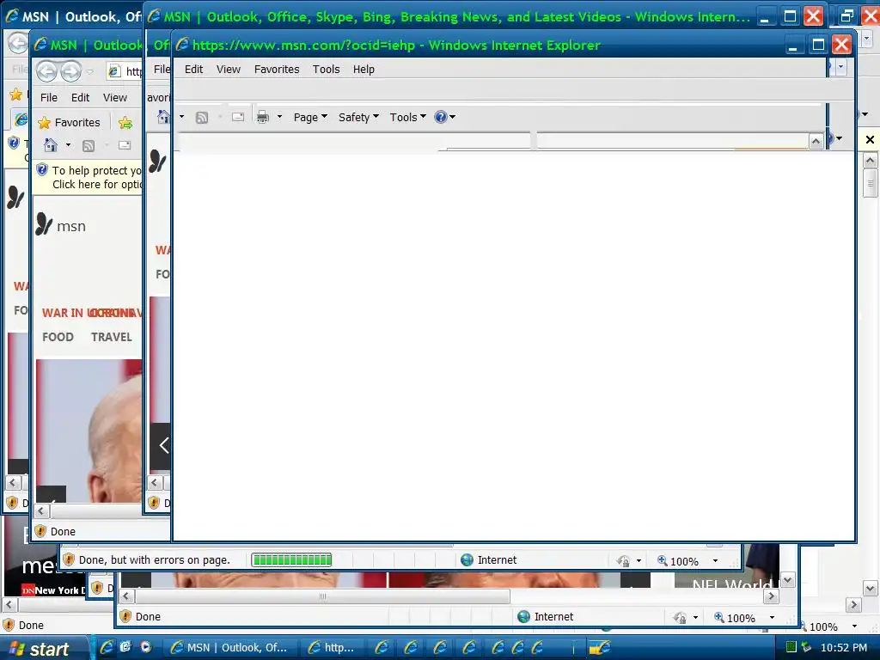This screenshot has height=660, width=880.
Task: Close the yellow bar with the black X
Action: pos(870,139)
